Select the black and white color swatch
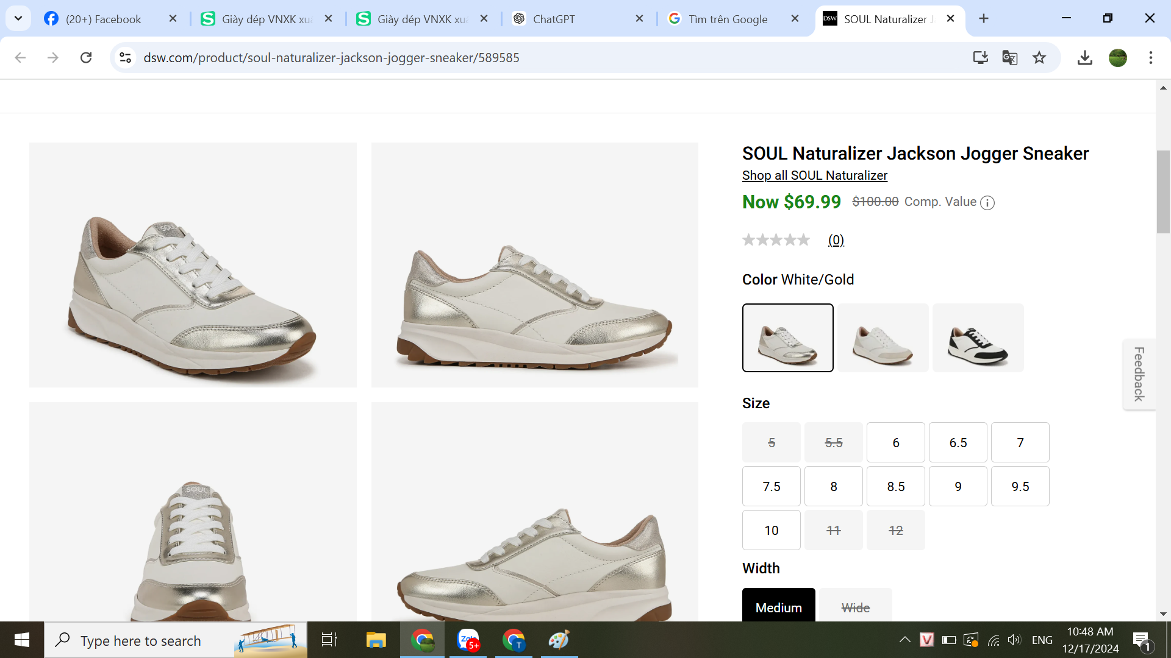 tap(978, 338)
